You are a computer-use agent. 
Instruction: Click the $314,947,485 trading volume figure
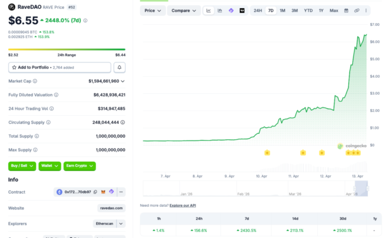[112, 109]
